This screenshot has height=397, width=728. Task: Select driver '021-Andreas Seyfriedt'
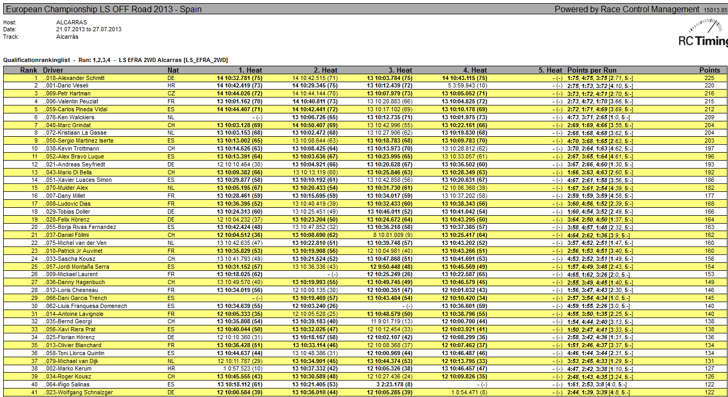[74, 164]
